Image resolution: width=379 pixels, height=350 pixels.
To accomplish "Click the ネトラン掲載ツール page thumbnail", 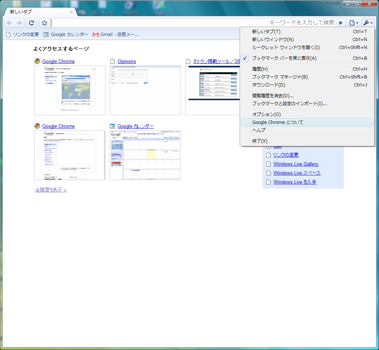I will pos(213,90).
